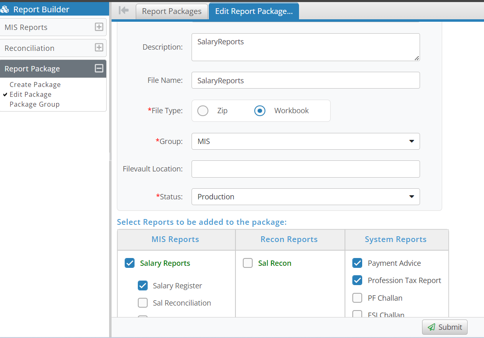
Task: Open Create Package in the sidebar
Action: tap(35, 84)
